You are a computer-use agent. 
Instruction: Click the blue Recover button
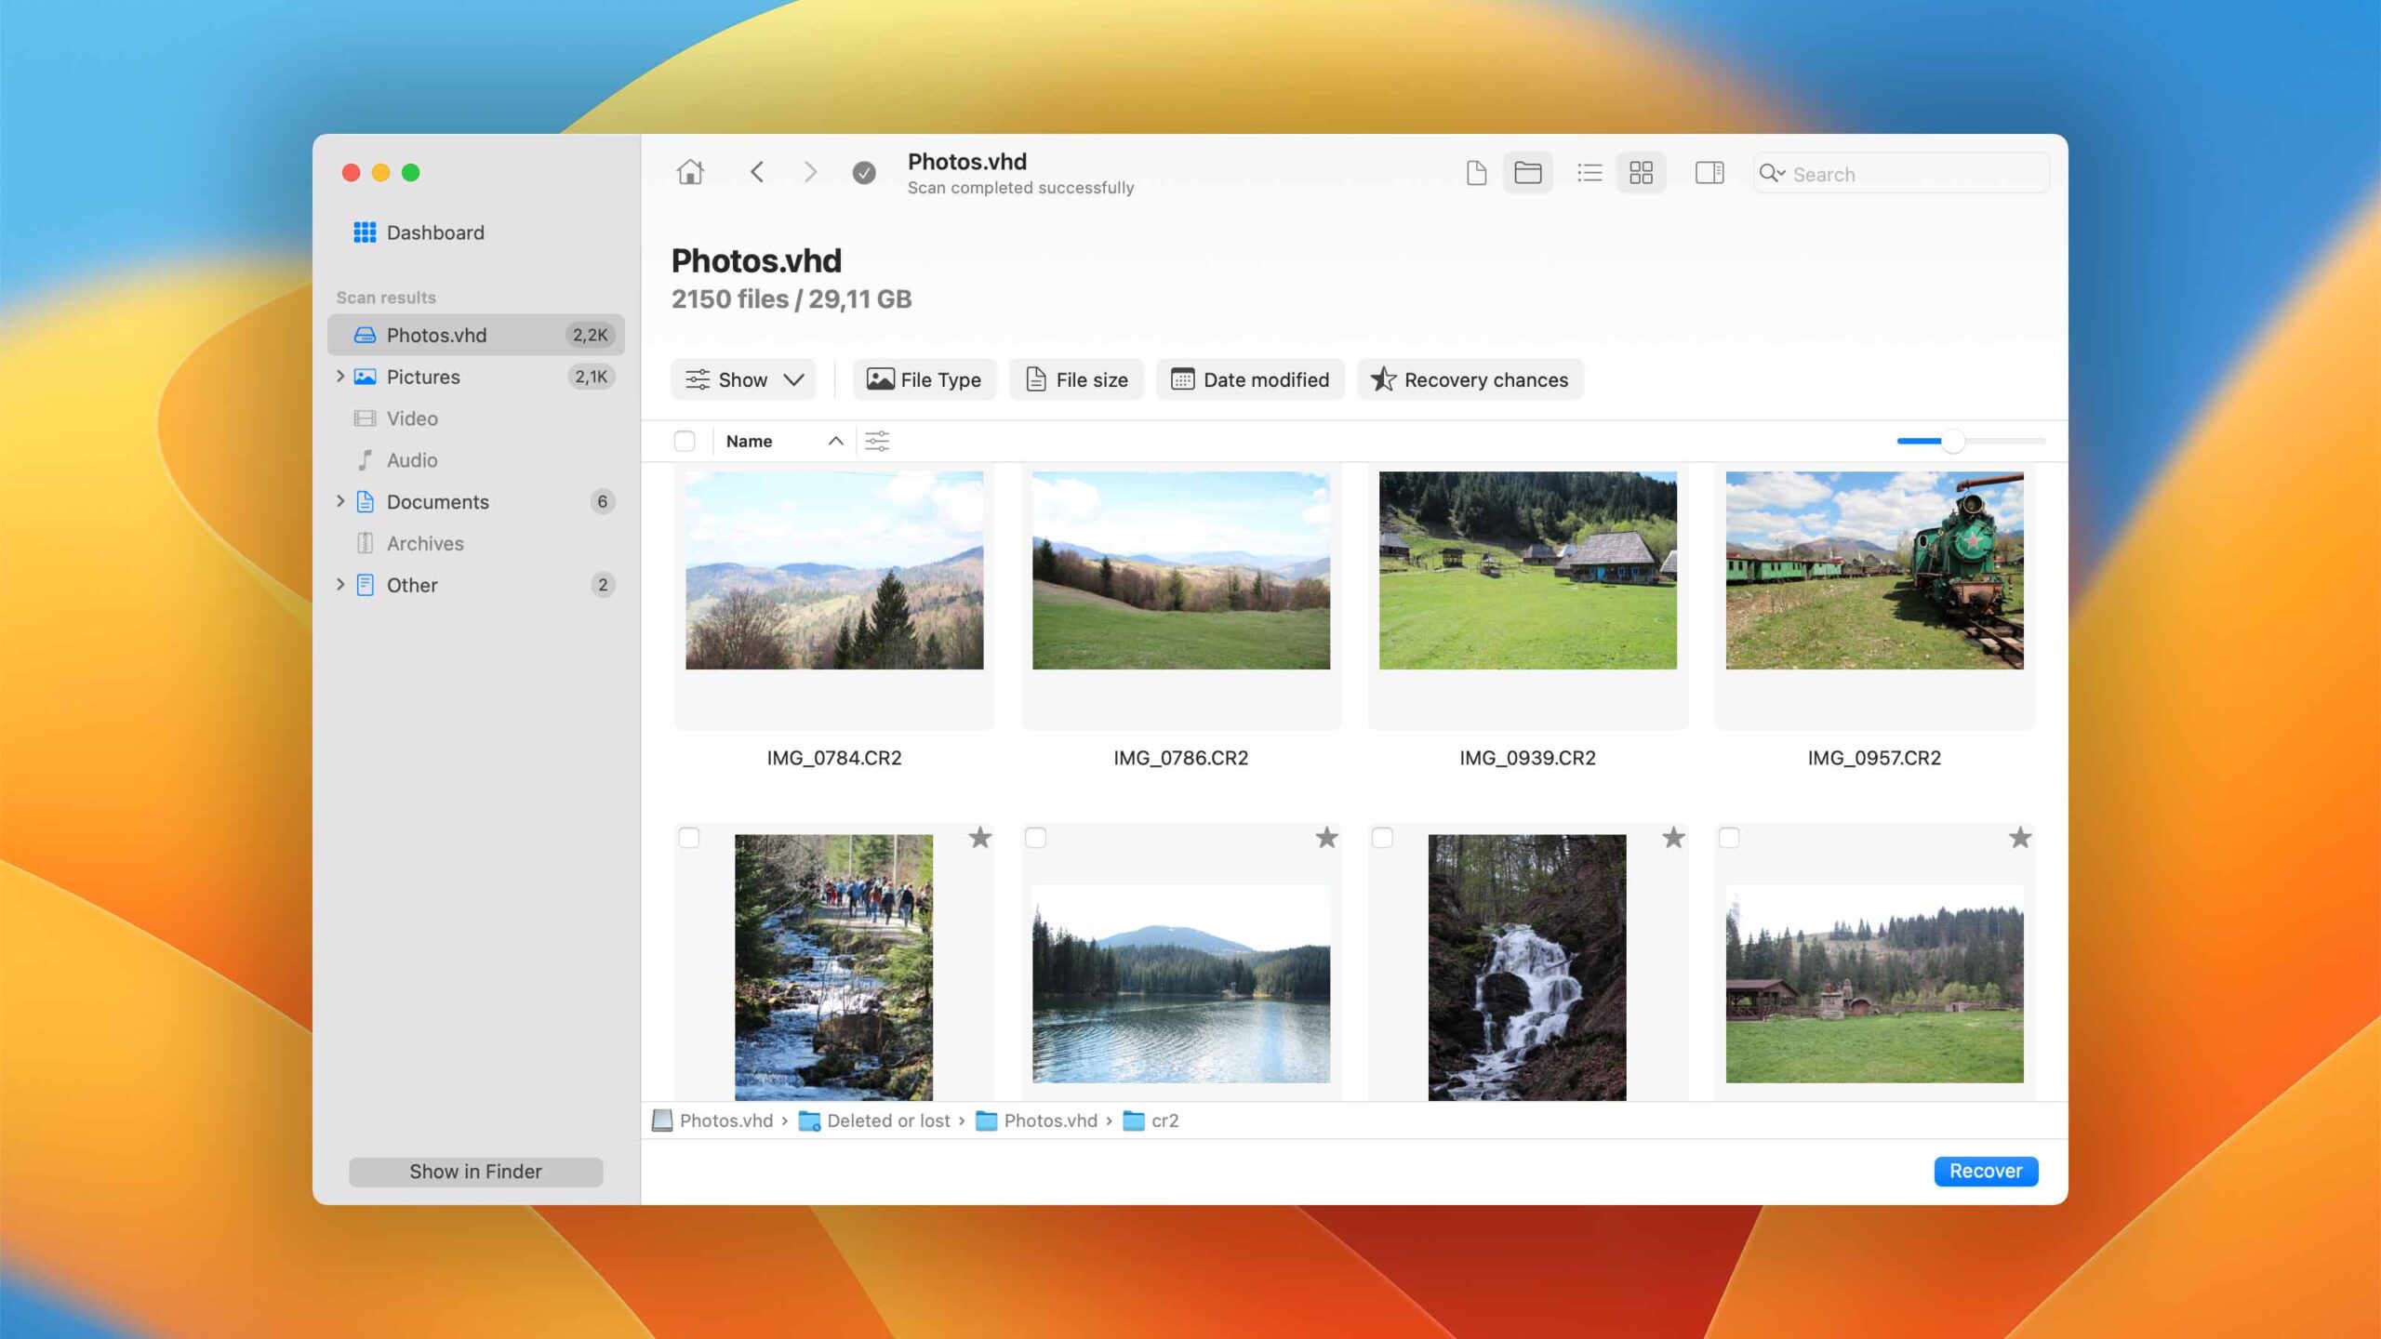tap(1986, 1171)
